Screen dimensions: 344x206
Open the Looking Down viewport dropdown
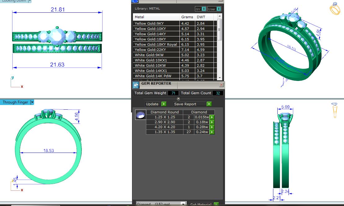click(30, 1)
